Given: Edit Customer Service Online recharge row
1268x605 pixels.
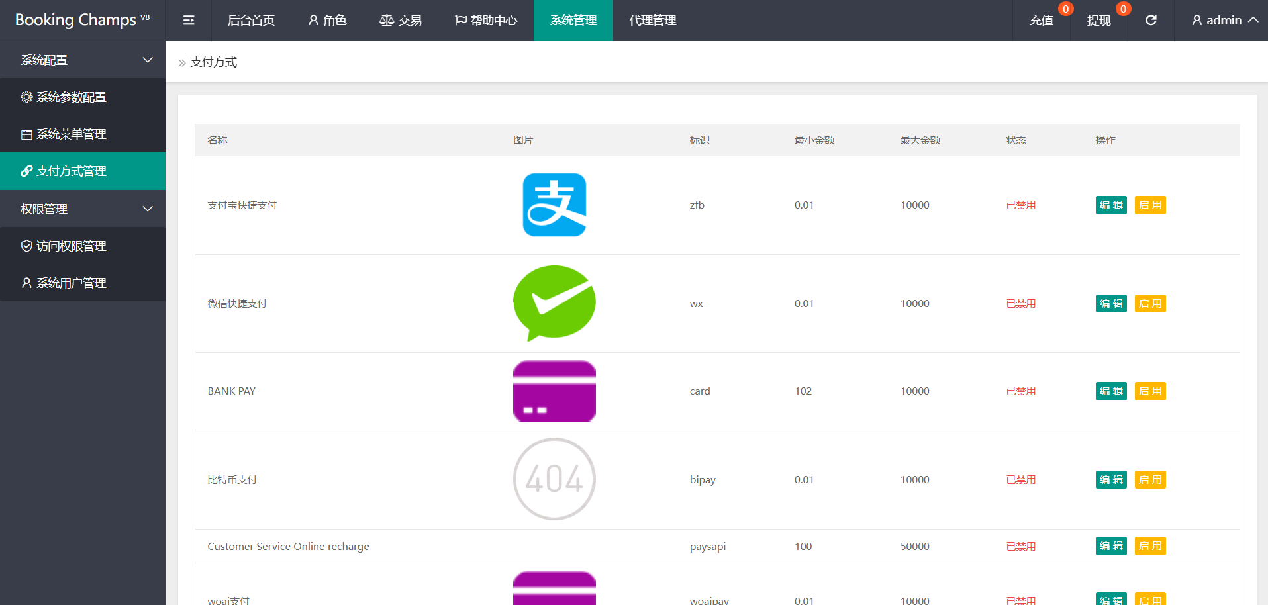Looking at the screenshot, I should pyautogui.click(x=1111, y=546).
